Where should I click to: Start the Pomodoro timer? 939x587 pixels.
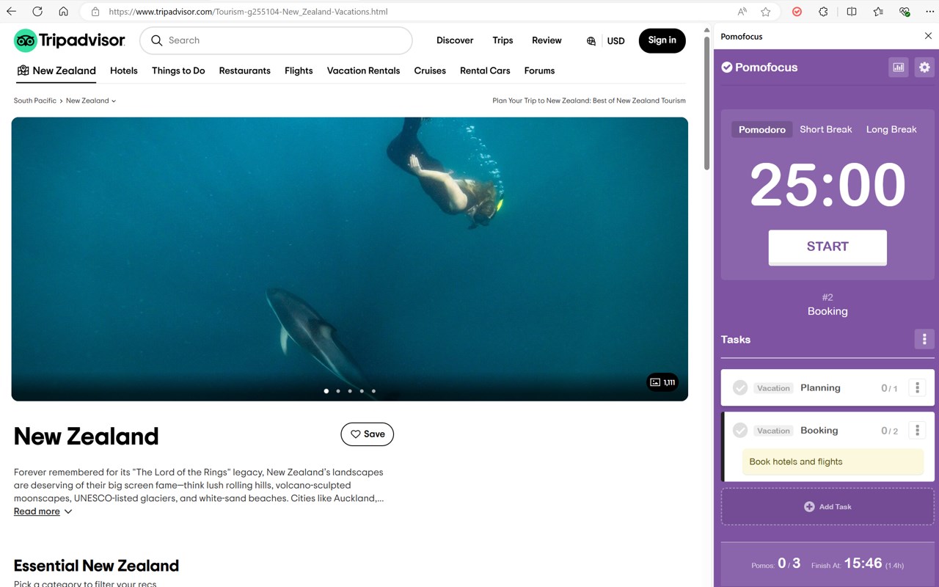(x=827, y=247)
